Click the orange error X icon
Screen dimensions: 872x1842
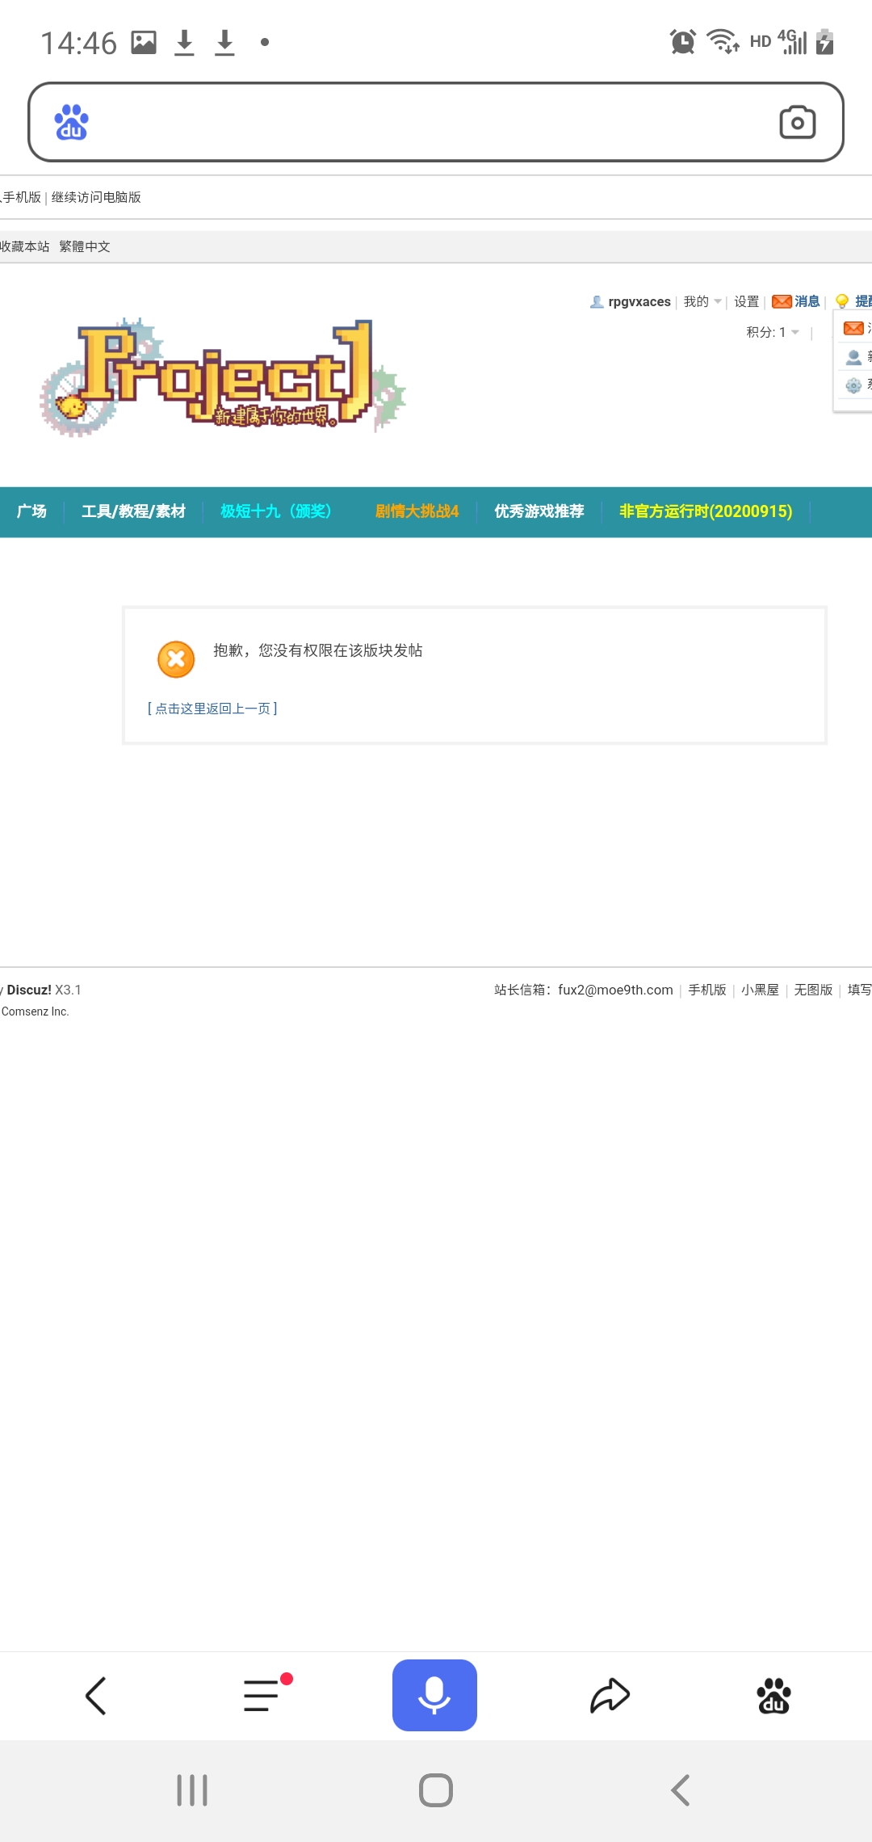pos(176,659)
